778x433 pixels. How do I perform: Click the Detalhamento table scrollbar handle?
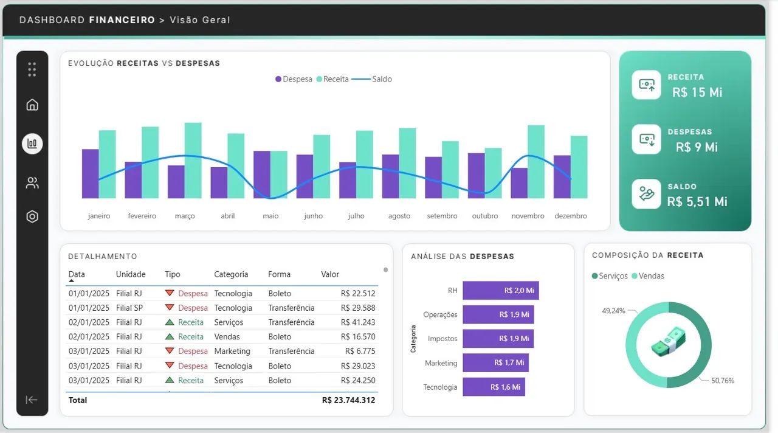(385, 269)
